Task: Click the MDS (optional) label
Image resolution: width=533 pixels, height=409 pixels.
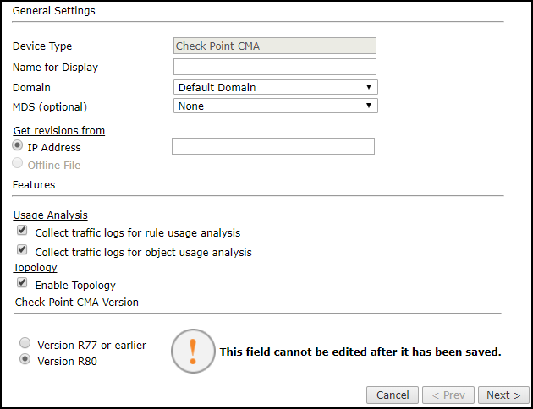Action: click(x=50, y=107)
